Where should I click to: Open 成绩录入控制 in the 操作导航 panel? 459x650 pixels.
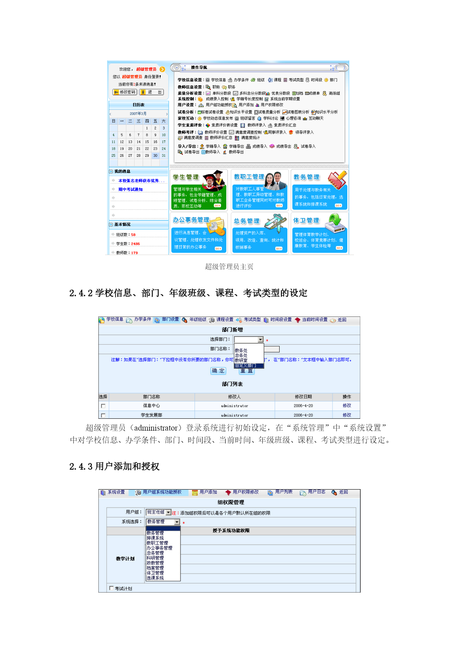coord(217,99)
